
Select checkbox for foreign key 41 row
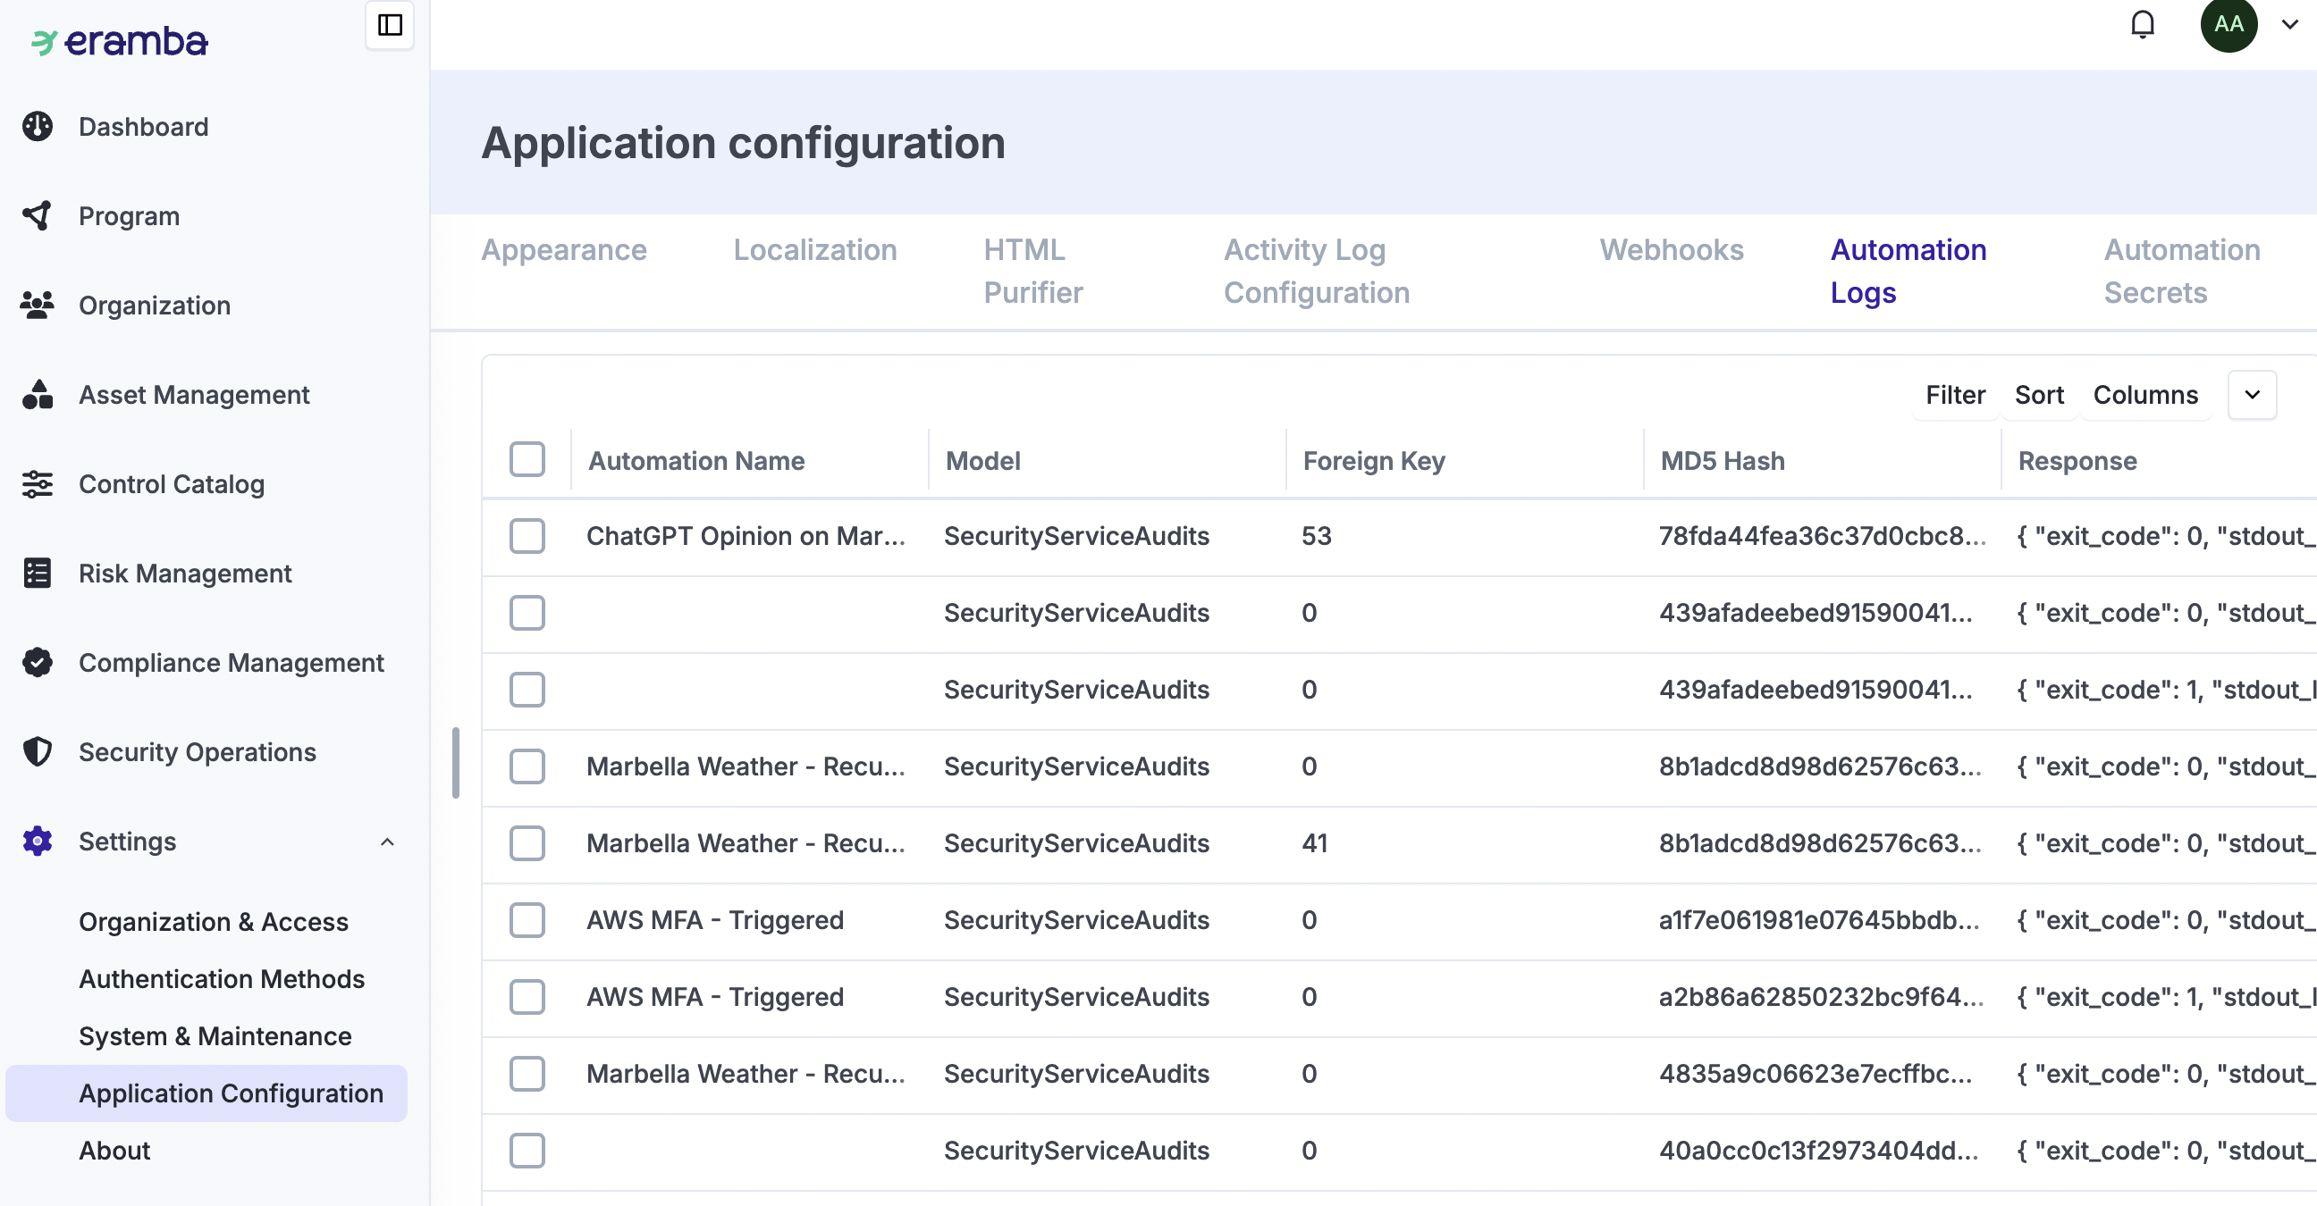click(x=527, y=844)
